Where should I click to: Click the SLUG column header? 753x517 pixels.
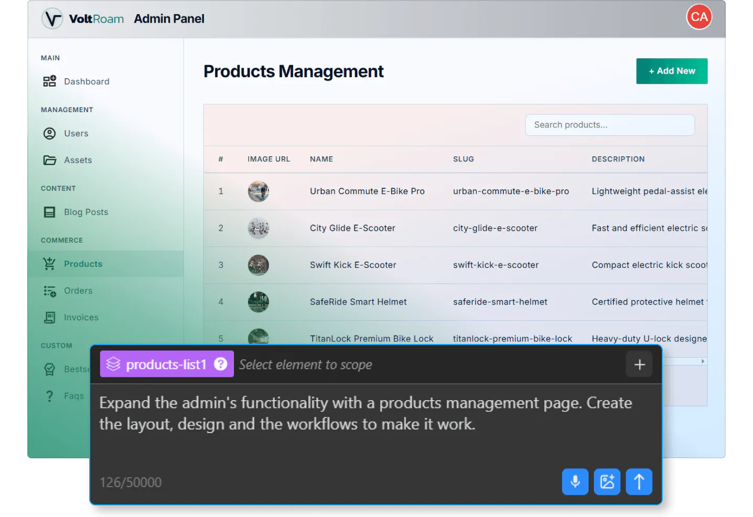pos(464,159)
